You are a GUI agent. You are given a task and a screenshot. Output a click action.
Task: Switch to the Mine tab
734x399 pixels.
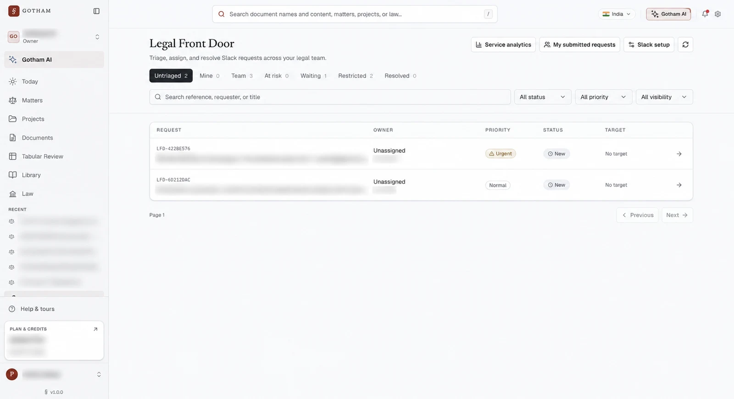[210, 76]
